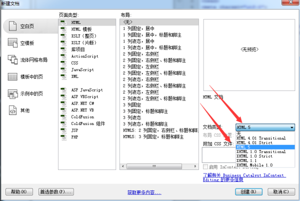Viewport: 300px width, 201px height.
Task: Click the CSS file icon
Action: click(63, 63)
